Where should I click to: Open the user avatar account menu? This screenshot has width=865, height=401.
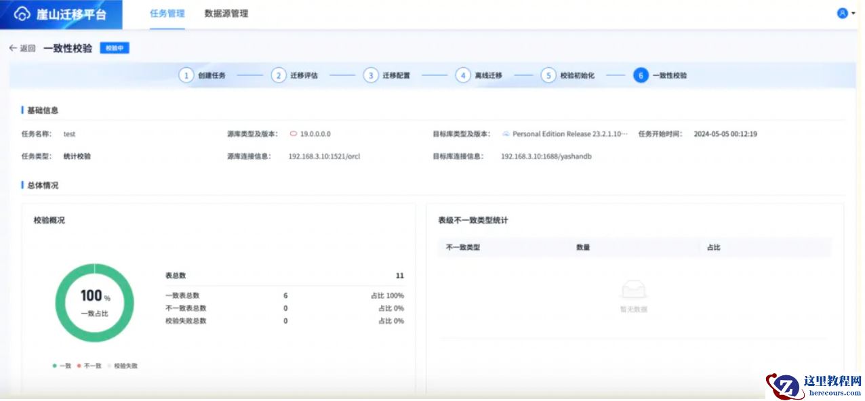(843, 13)
